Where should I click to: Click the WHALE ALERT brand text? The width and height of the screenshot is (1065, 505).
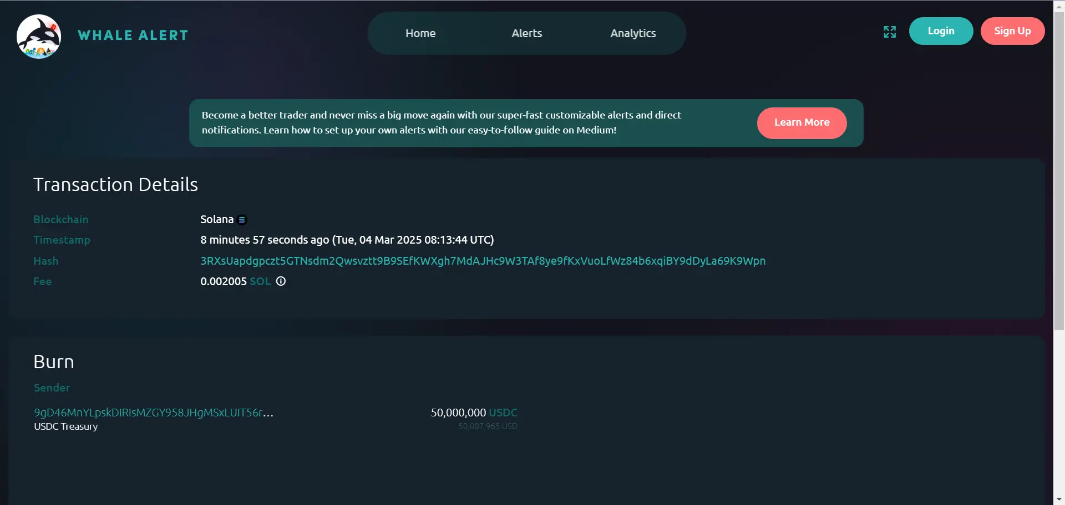pyautogui.click(x=133, y=35)
